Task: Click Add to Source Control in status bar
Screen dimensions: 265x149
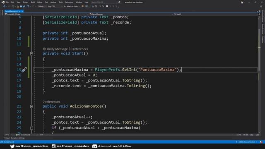Action: (x=247, y=142)
